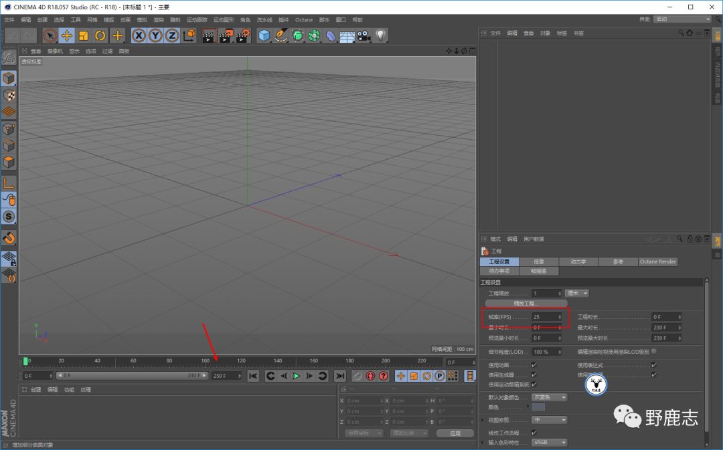Toggle the 线性工作流程 checkbox
Image resolution: width=723 pixels, height=450 pixels.
(534, 433)
